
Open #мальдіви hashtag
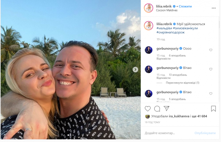click(164, 28)
